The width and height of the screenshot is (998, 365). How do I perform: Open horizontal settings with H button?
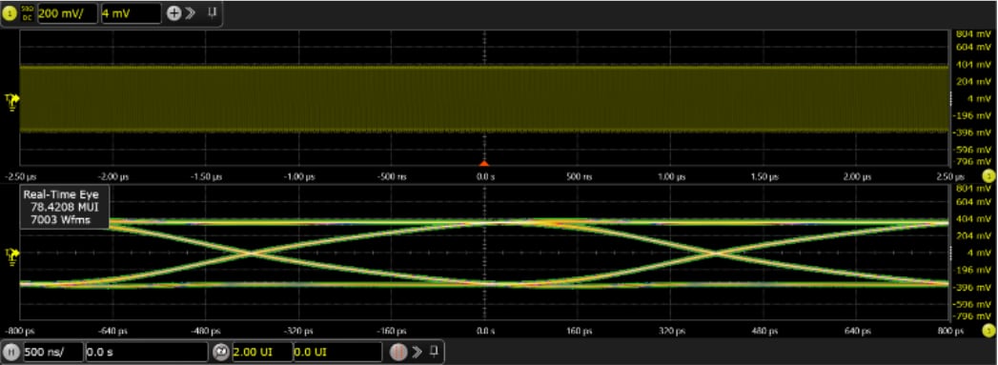(x=12, y=352)
